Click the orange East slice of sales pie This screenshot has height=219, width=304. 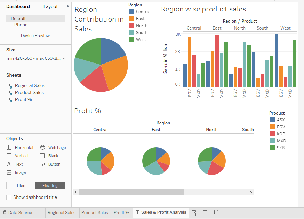coord(115,73)
